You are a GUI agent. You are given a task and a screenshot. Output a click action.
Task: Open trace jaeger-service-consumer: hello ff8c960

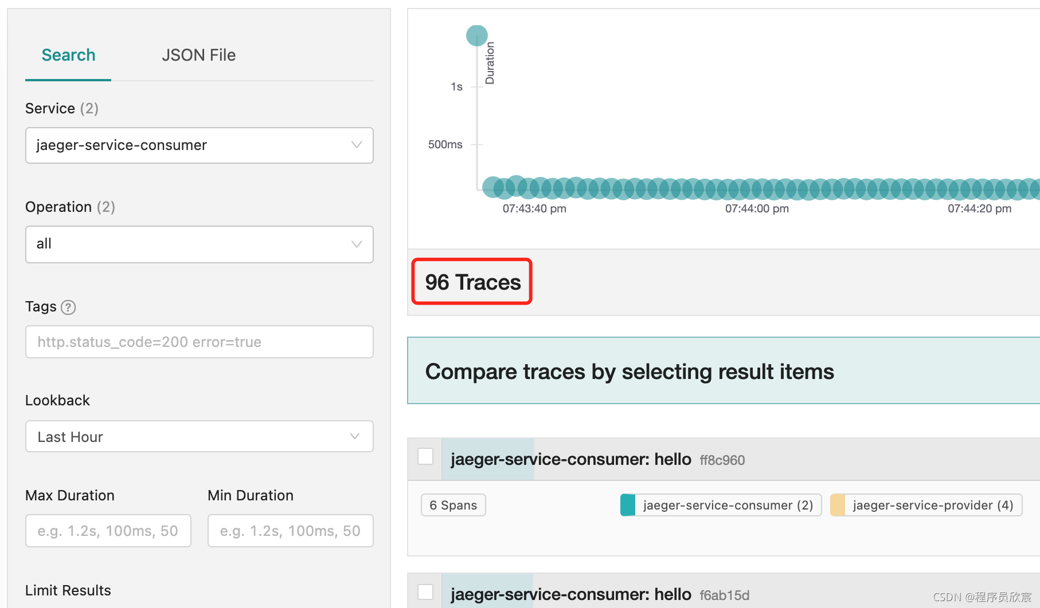pos(598,459)
